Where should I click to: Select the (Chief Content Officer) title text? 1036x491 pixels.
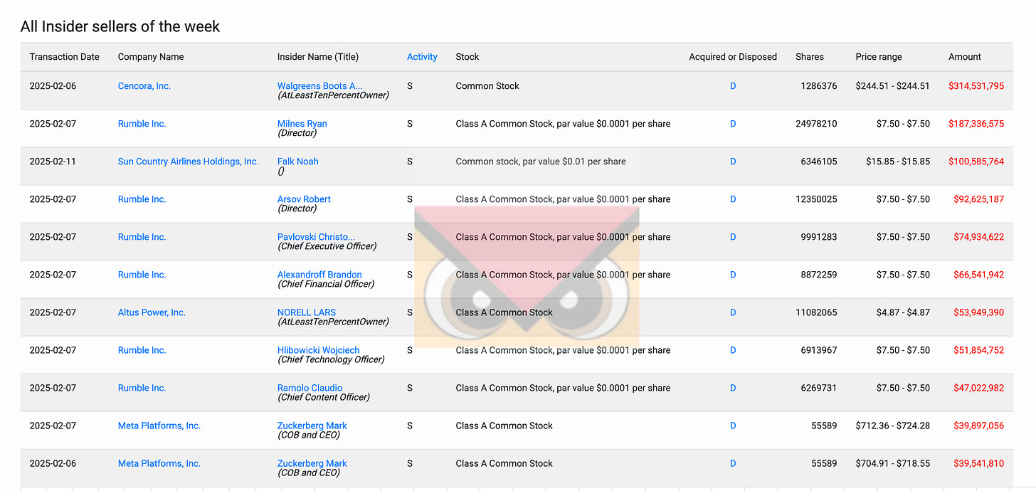tap(324, 397)
